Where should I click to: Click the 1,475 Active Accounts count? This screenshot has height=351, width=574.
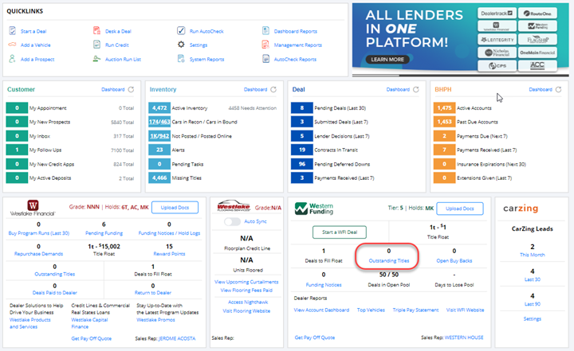coord(444,108)
